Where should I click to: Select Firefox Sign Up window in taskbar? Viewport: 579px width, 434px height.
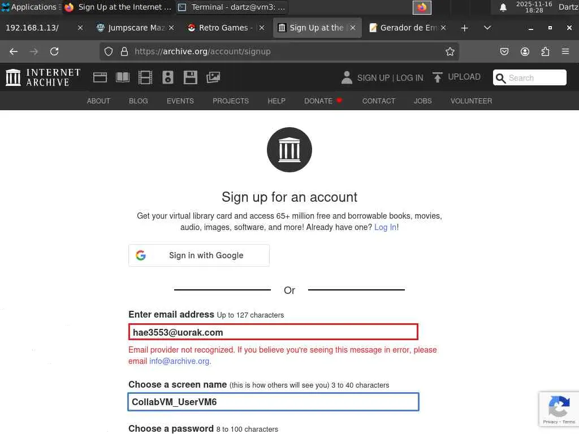click(x=118, y=7)
